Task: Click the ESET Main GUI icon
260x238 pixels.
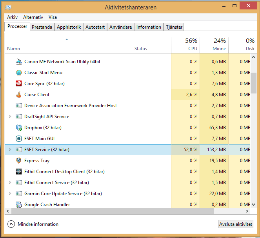Action: [19, 139]
